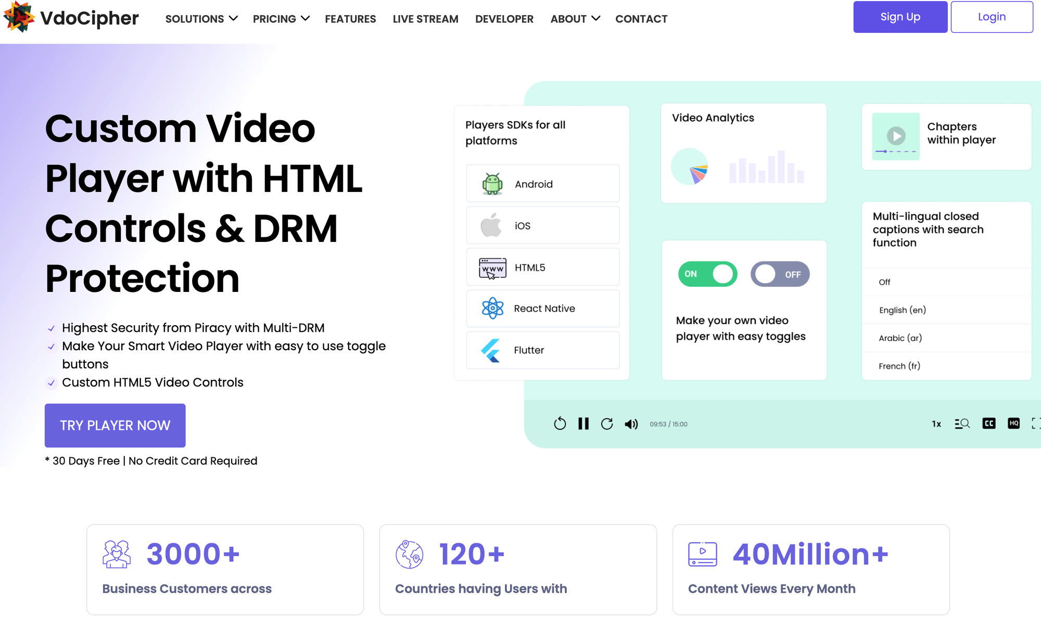Expand the PRICING dropdown menu

tap(281, 19)
